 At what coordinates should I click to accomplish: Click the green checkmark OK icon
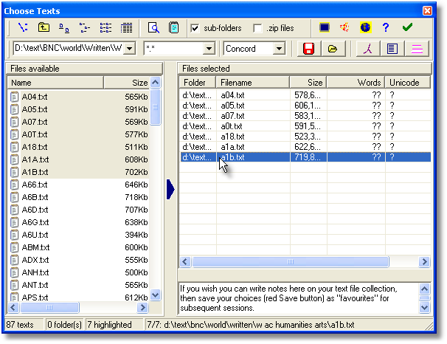coord(407,28)
